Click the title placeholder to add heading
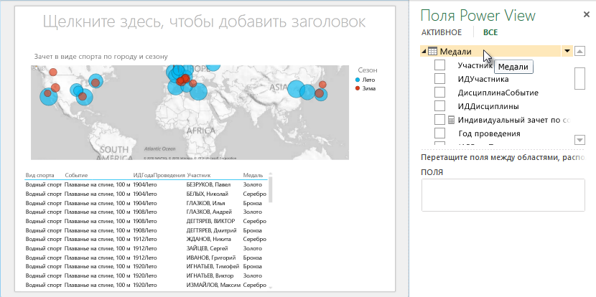 (204, 22)
